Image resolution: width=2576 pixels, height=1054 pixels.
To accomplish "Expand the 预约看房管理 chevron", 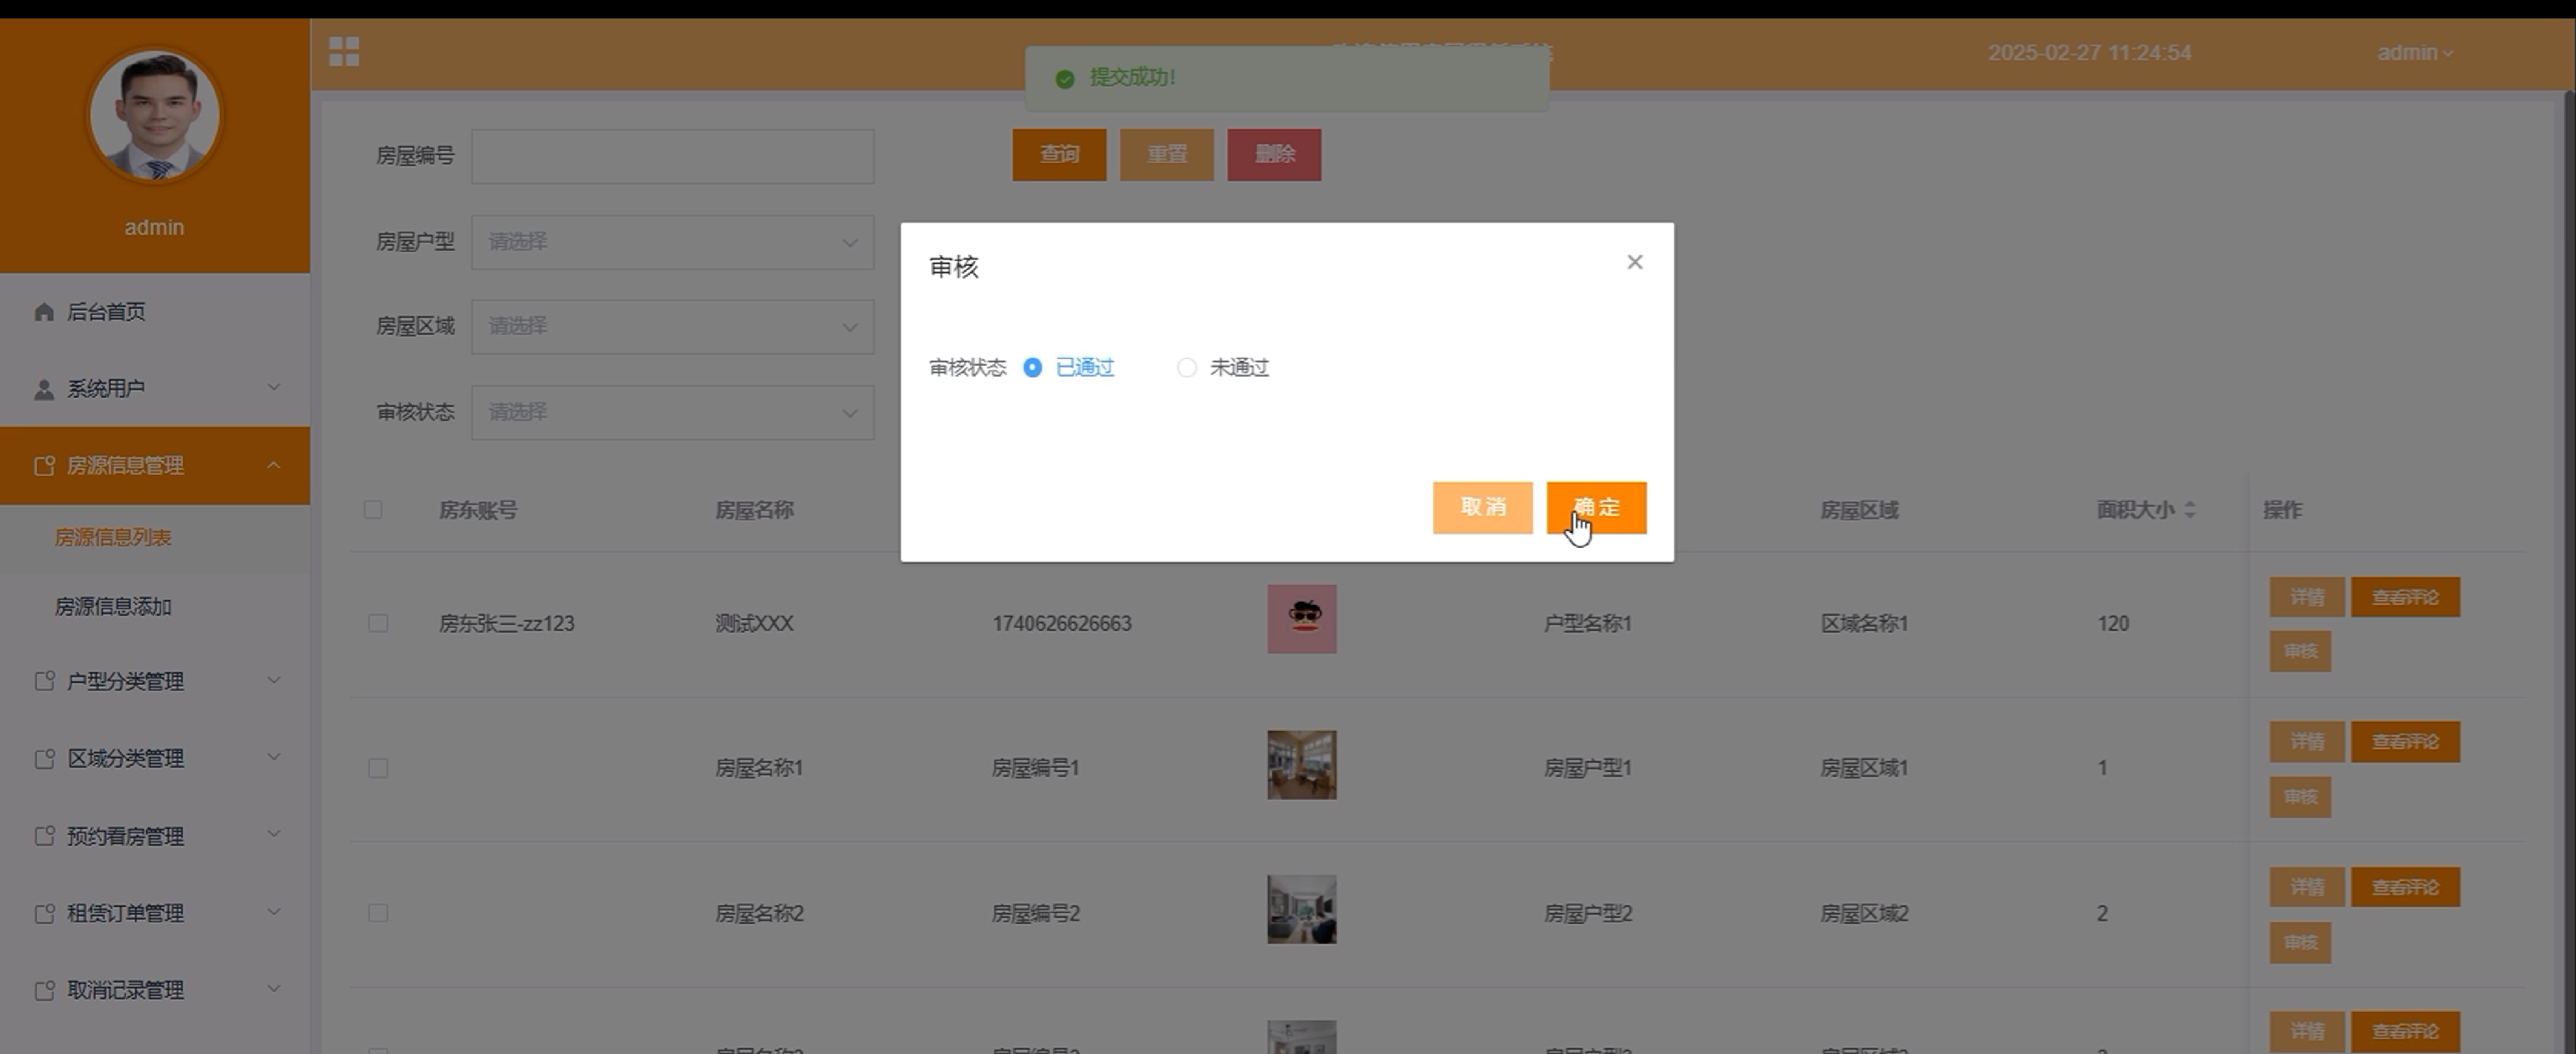I will (273, 834).
